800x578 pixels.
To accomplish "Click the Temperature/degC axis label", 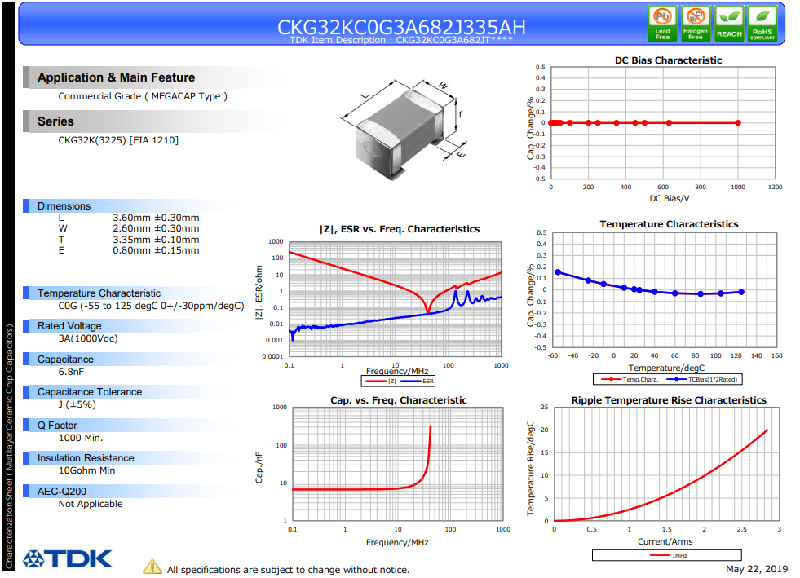I will 666,368.
